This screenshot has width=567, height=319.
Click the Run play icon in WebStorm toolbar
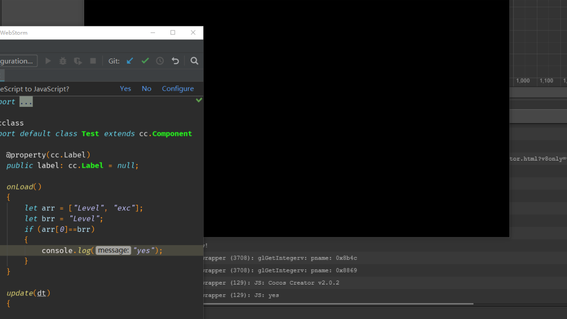48,61
